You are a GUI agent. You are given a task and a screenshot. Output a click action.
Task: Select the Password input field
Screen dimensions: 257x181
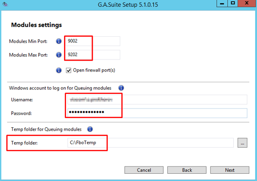pyautogui.click(x=157, y=113)
